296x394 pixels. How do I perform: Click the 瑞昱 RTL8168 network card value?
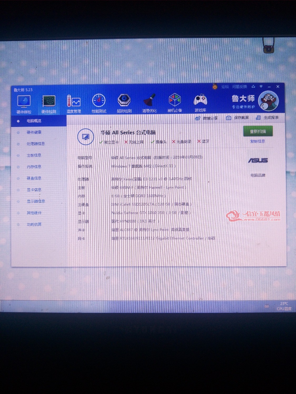coord(163,238)
